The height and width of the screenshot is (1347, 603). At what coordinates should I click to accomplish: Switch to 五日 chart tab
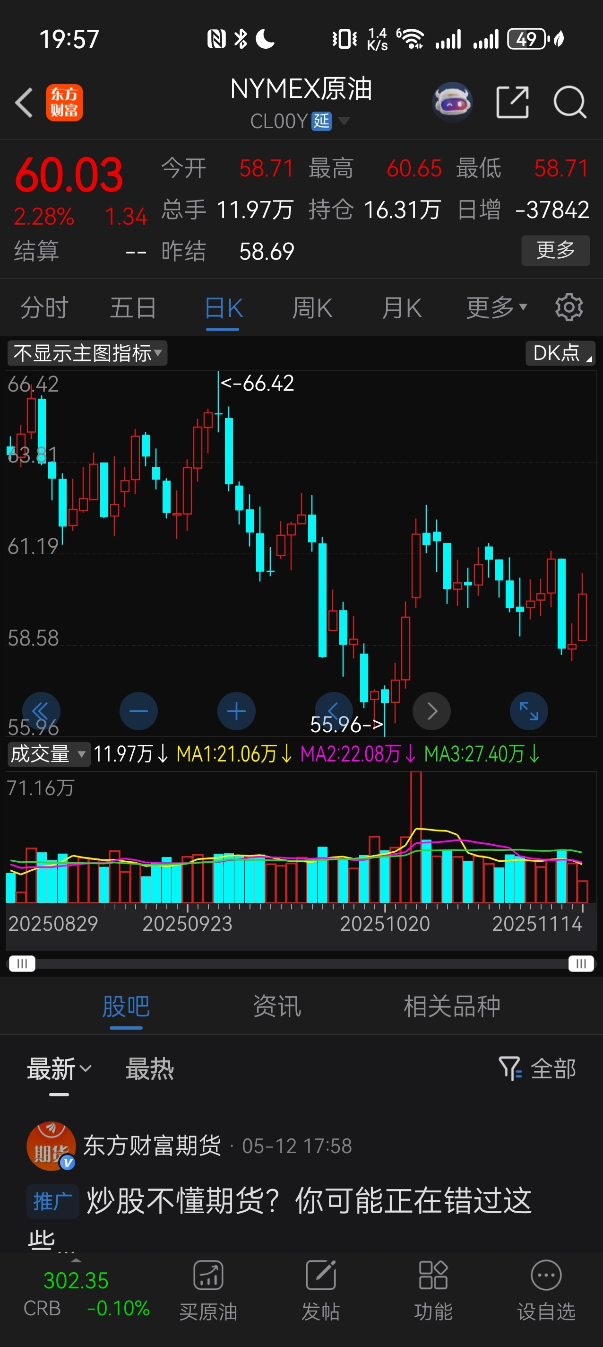(133, 307)
